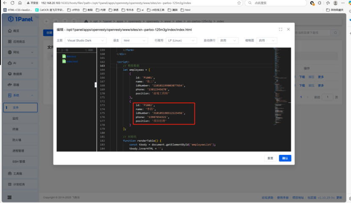Open index.html in the editor file tree
Viewport: 351px width, 203px height.
click(x=72, y=61)
